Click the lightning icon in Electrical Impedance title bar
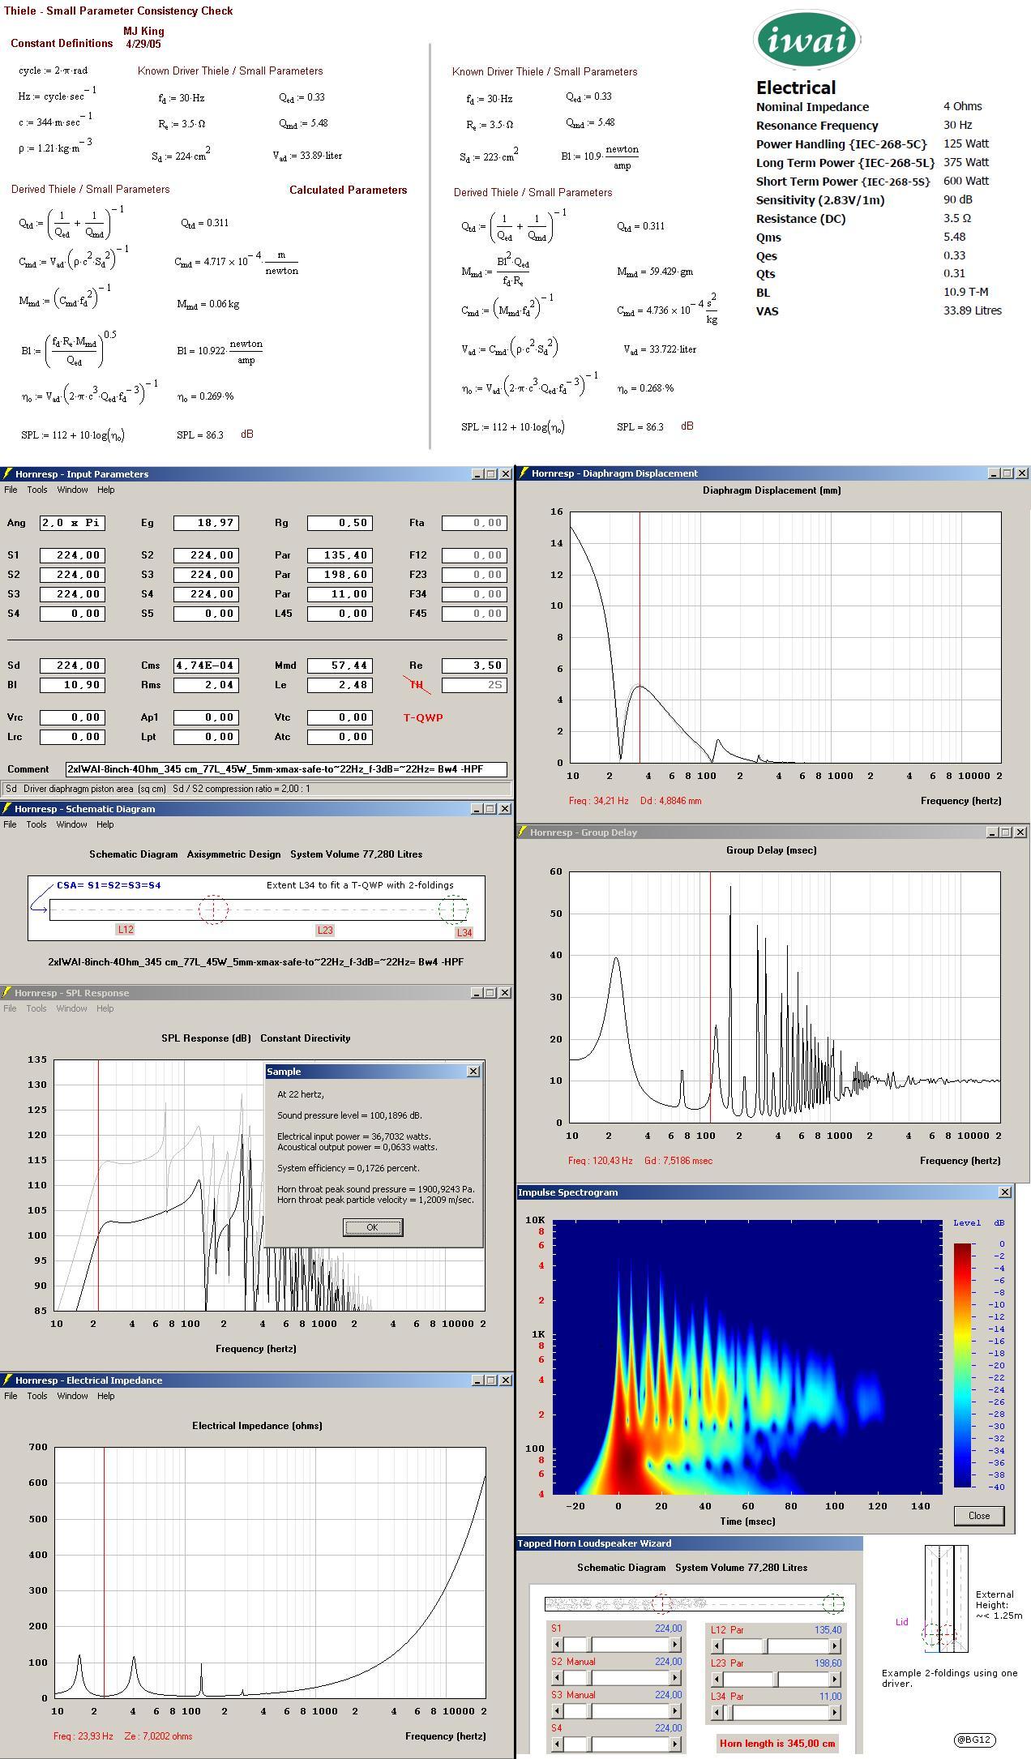Viewport: 1031px width, 1759px height. (6, 1380)
